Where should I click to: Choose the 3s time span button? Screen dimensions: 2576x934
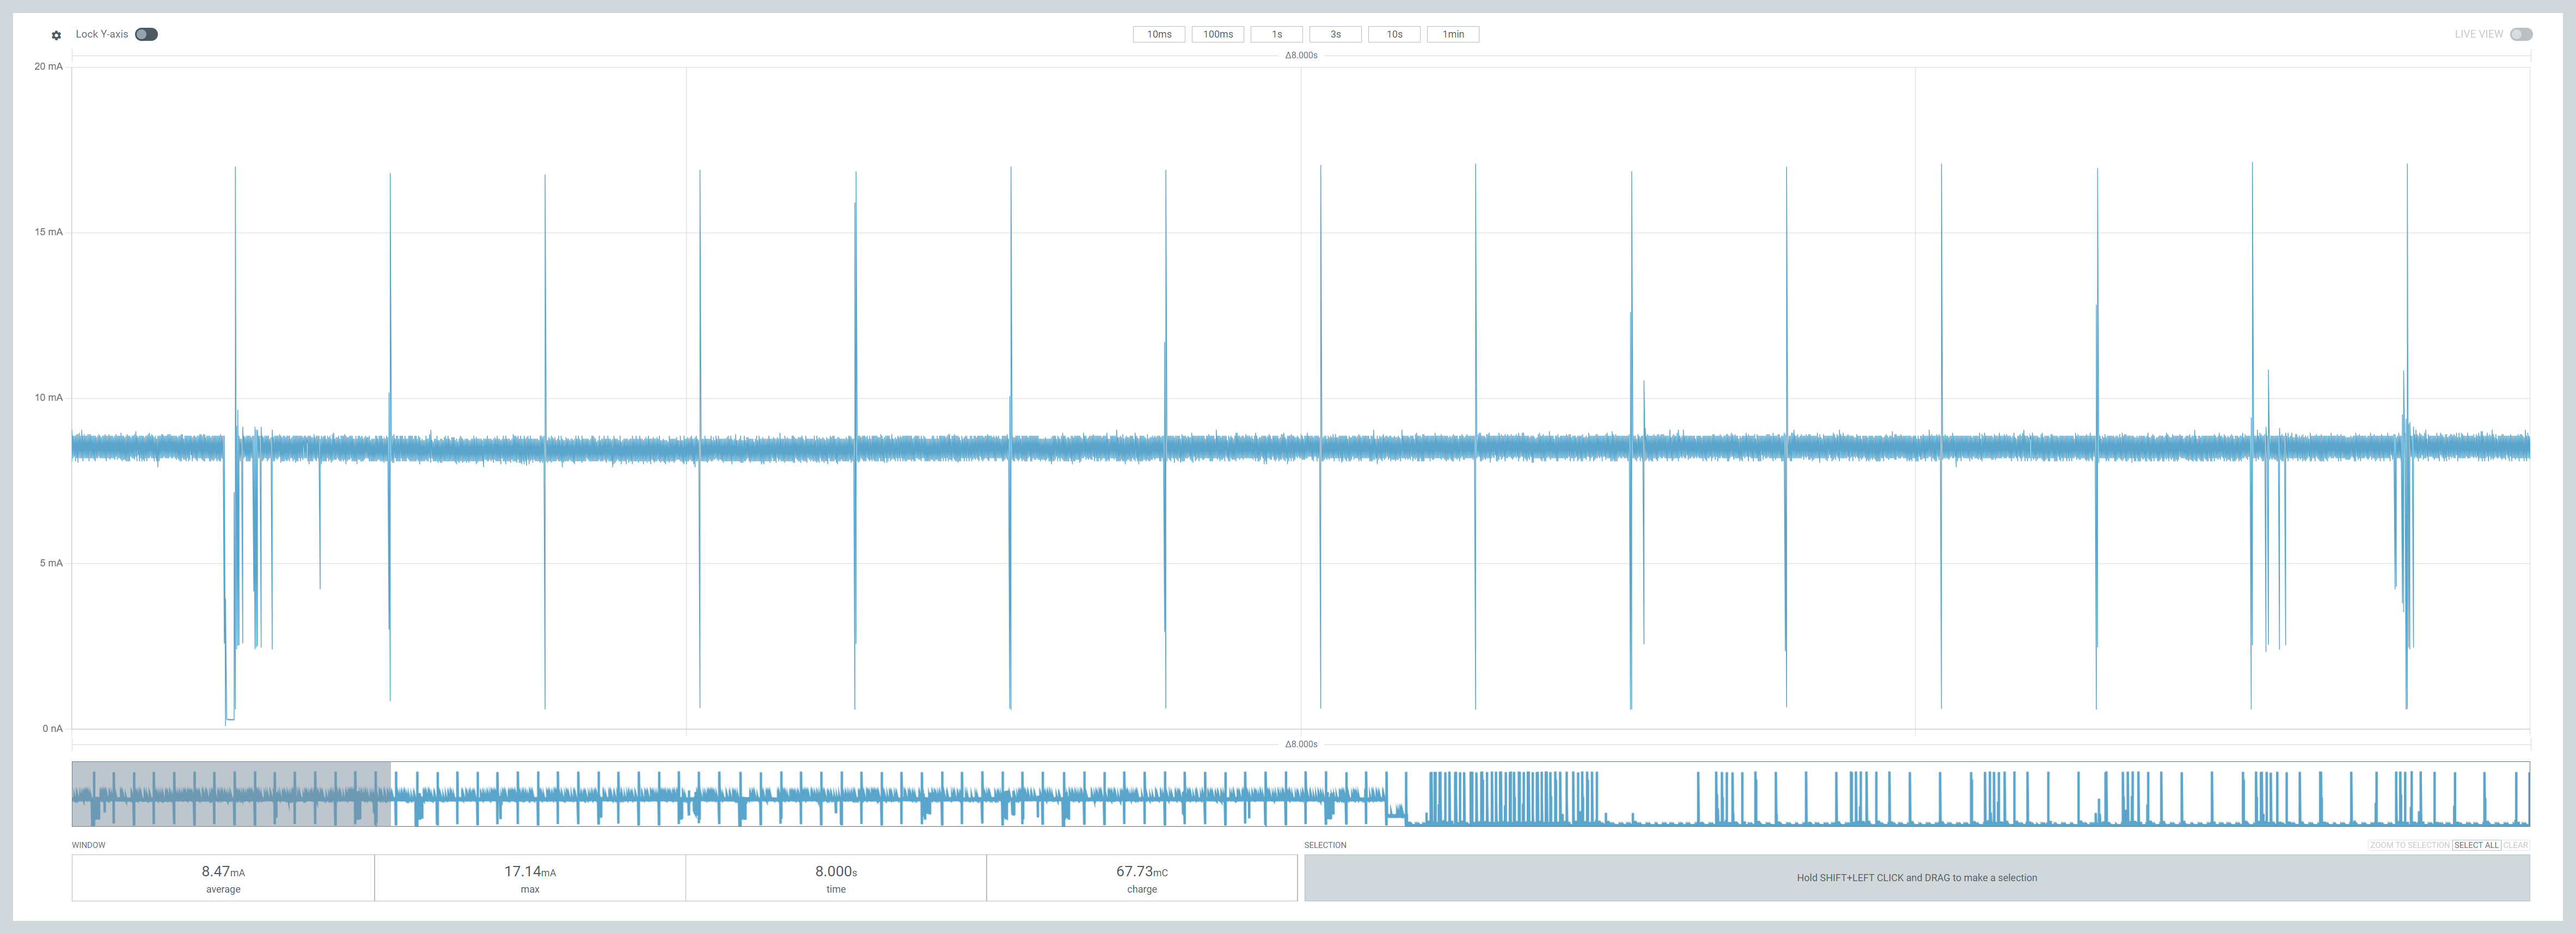1335,34
